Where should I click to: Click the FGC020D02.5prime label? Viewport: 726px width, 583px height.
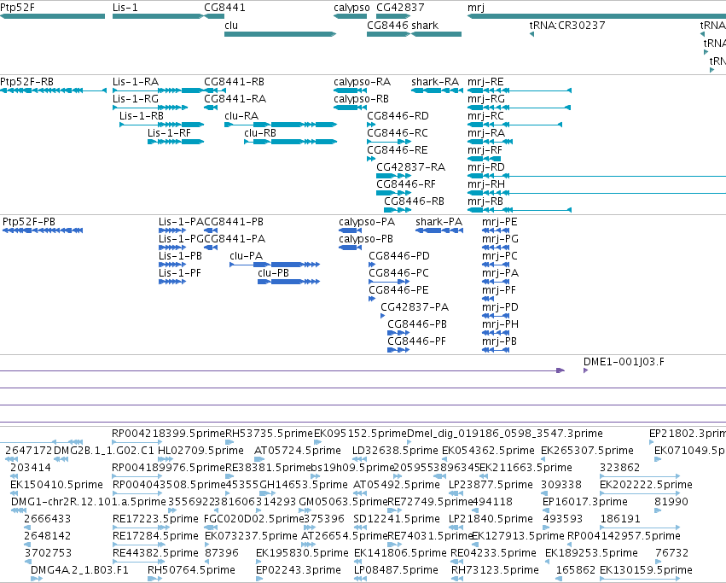tap(253, 519)
